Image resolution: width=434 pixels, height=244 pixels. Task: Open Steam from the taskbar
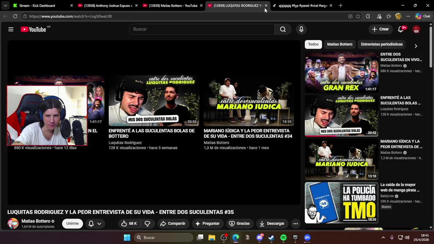(x=271, y=238)
